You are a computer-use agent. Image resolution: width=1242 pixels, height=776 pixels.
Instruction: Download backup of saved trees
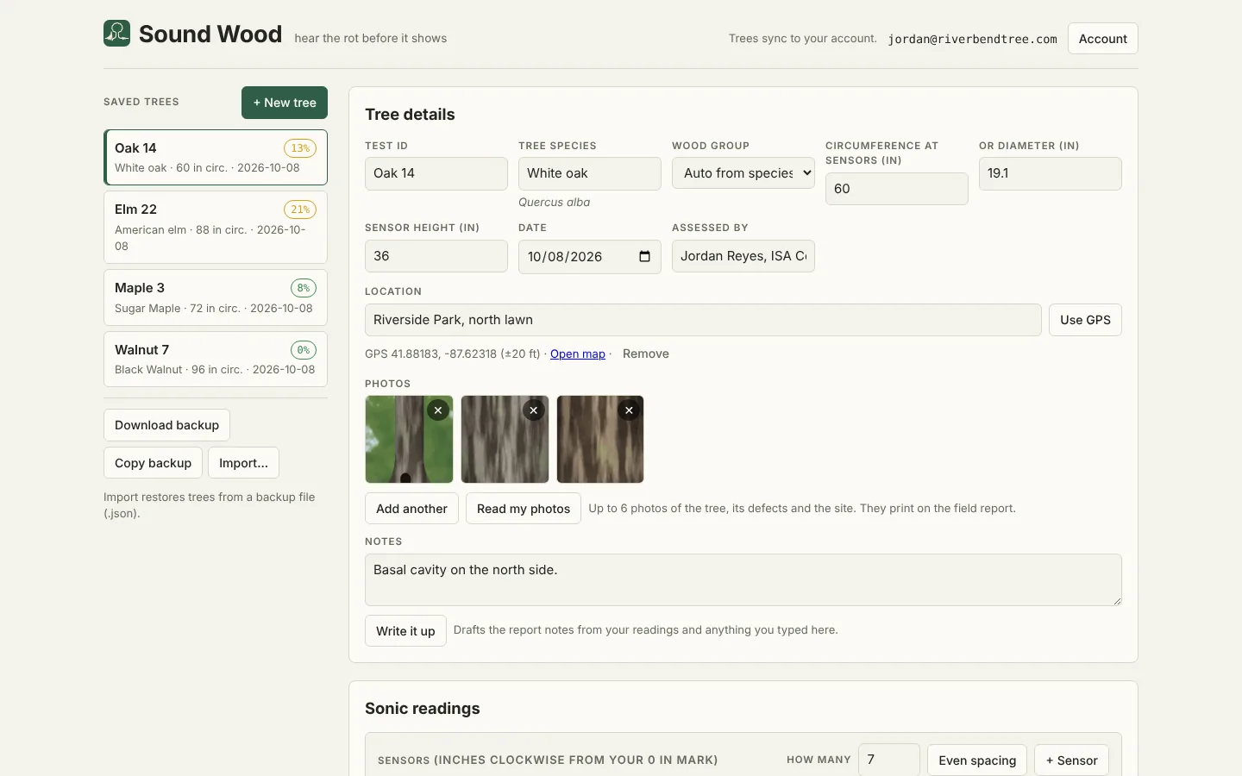click(x=166, y=425)
